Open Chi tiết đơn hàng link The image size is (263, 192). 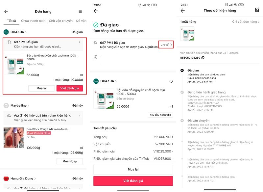pyautogui.click(x=246, y=22)
